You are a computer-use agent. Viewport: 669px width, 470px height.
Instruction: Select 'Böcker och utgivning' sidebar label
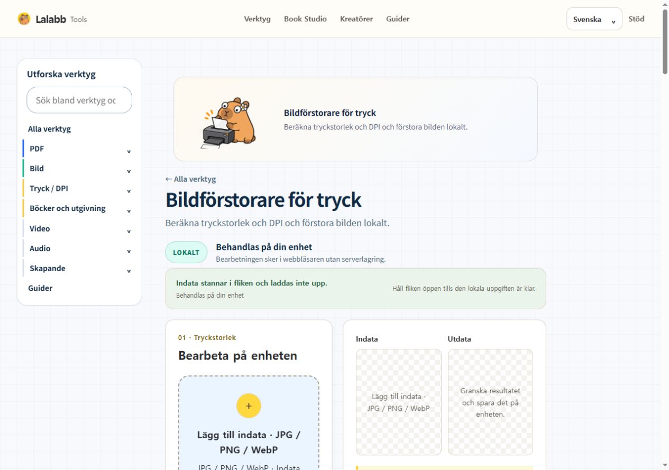click(x=68, y=208)
